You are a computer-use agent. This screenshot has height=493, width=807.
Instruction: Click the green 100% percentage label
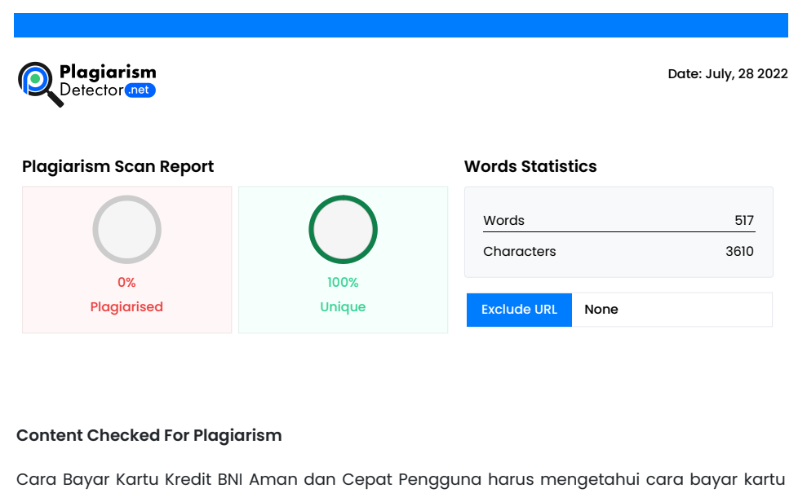pos(343,282)
